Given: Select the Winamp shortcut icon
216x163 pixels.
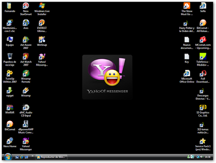Looking at the screenshot, I should (26, 92).
